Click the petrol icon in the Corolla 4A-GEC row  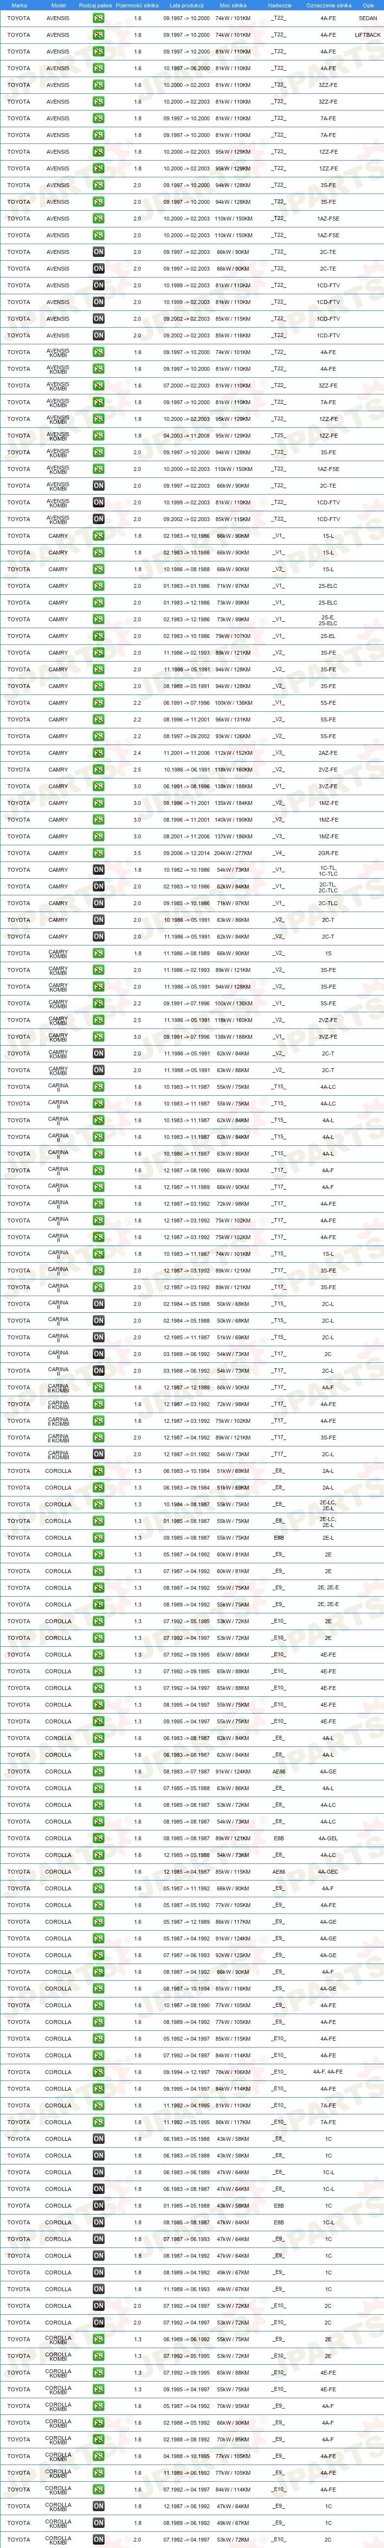pyautogui.click(x=98, y=1871)
